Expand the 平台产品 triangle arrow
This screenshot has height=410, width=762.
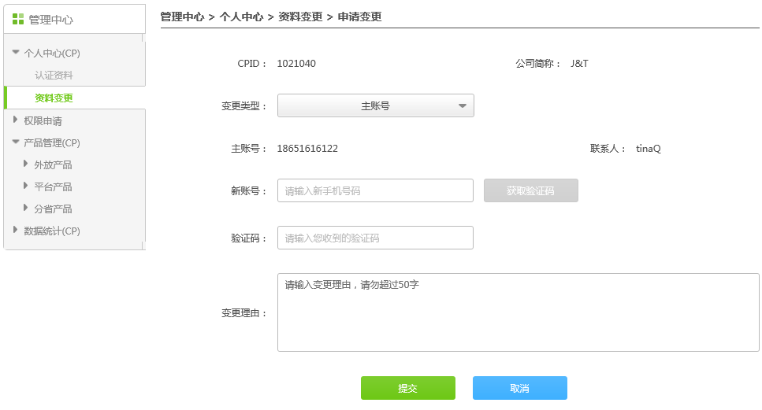[26, 186]
